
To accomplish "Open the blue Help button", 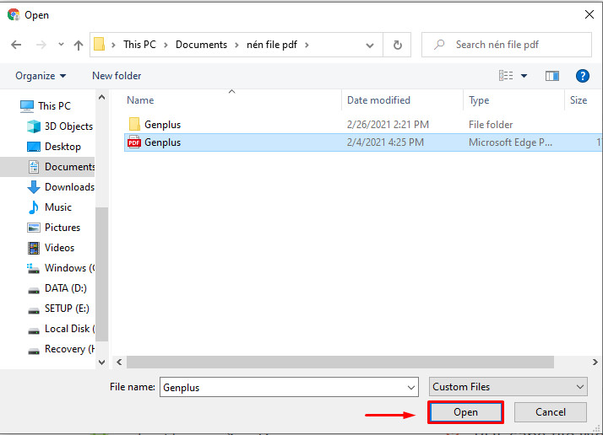I will coord(582,76).
